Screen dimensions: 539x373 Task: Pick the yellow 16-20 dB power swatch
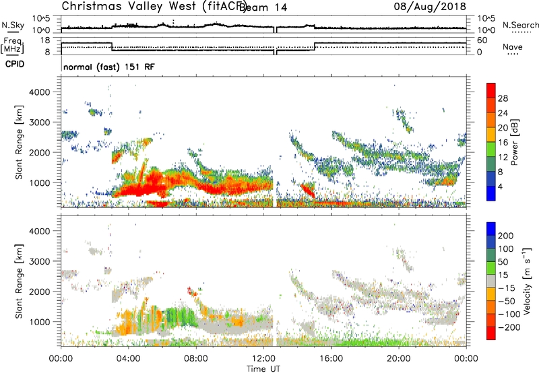(491, 135)
